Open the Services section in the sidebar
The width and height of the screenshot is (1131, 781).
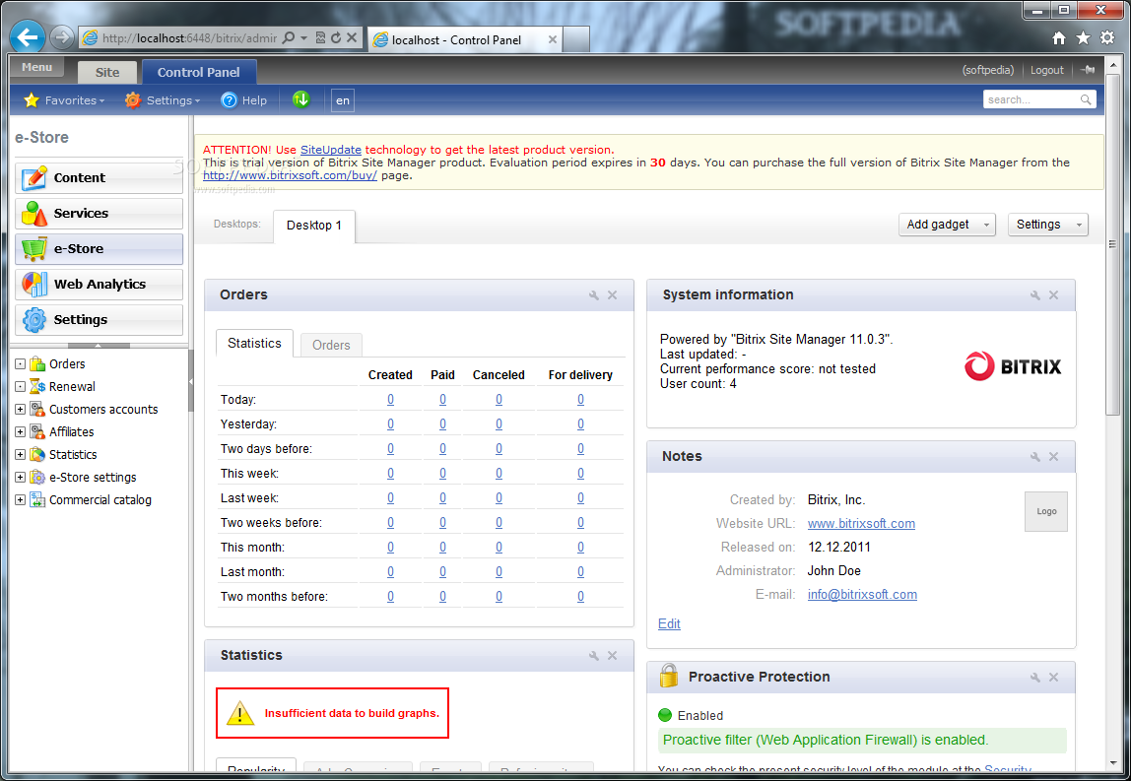click(99, 214)
